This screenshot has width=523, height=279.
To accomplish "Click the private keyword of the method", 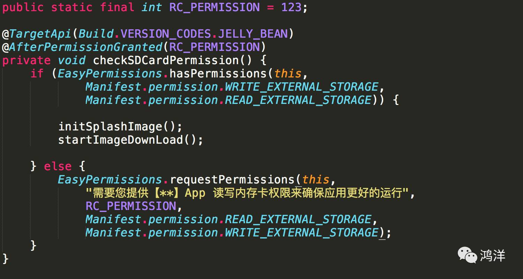I will (26, 60).
